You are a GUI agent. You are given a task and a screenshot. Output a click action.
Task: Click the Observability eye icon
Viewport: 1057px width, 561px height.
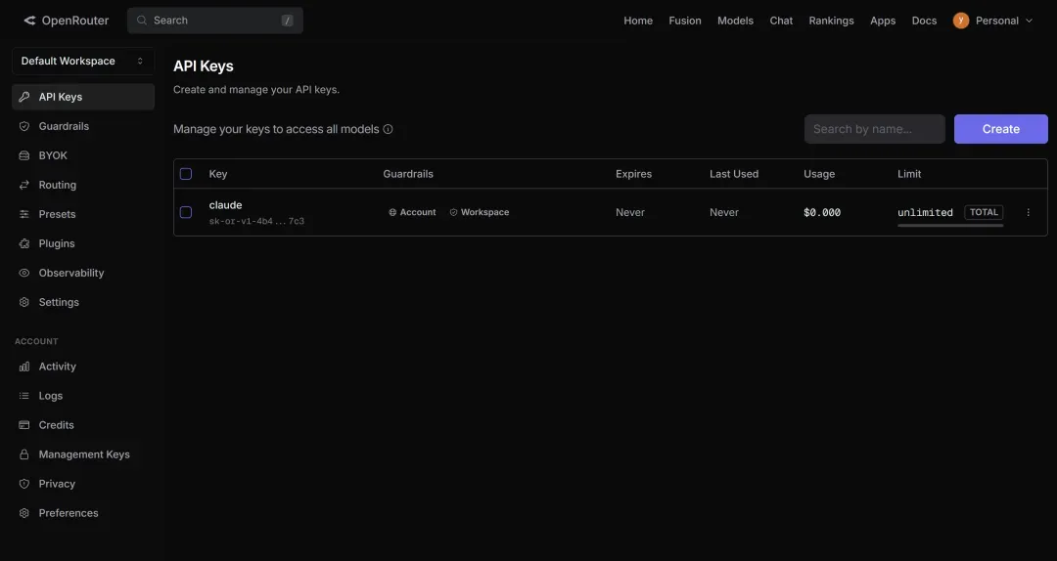[x=24, y=273]
